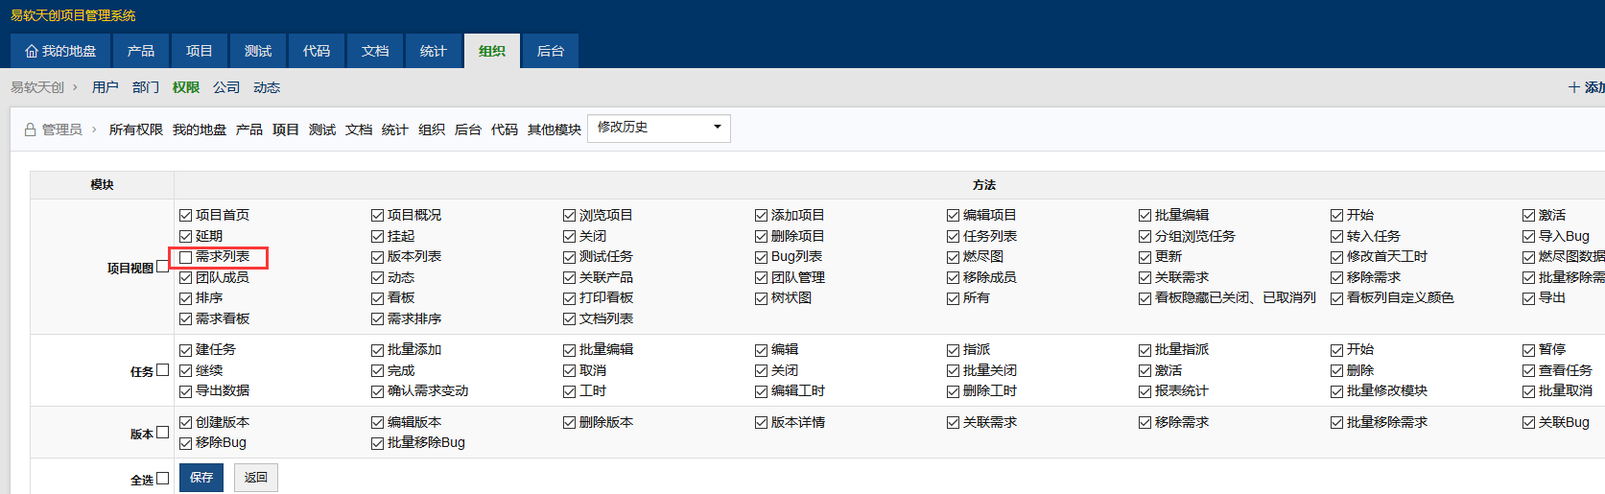The width and height of the screenshot is (1605, 494).
Task: Go to 用户 submenu link
Action: (x=106, y=87)
